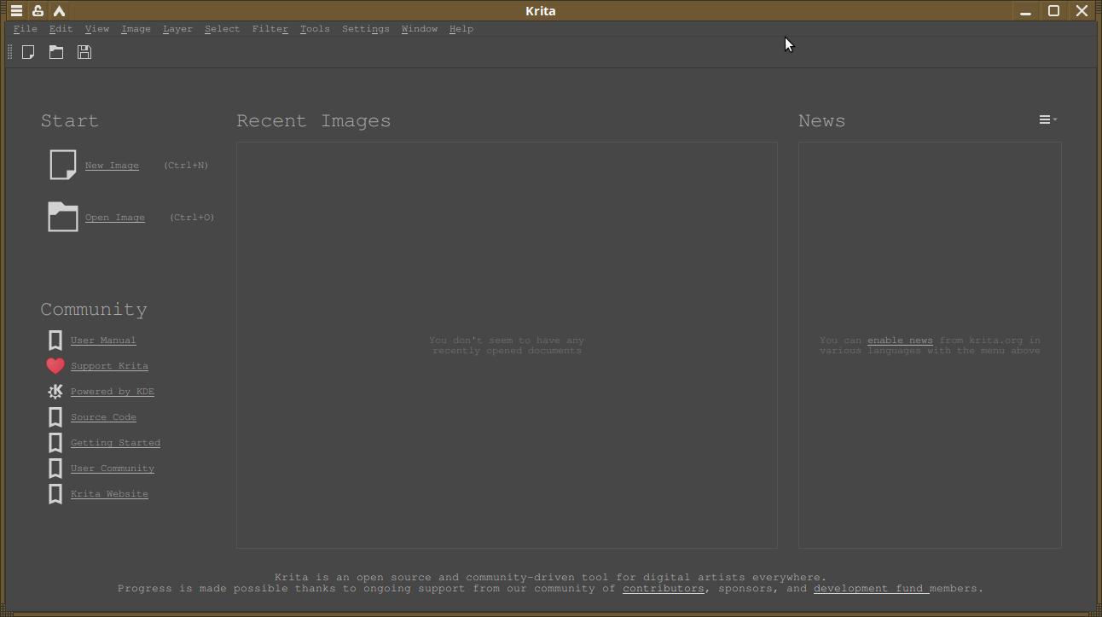Click the up-arrow icon in the title bar
This screenshot has width=1102, height=617.
59,11
